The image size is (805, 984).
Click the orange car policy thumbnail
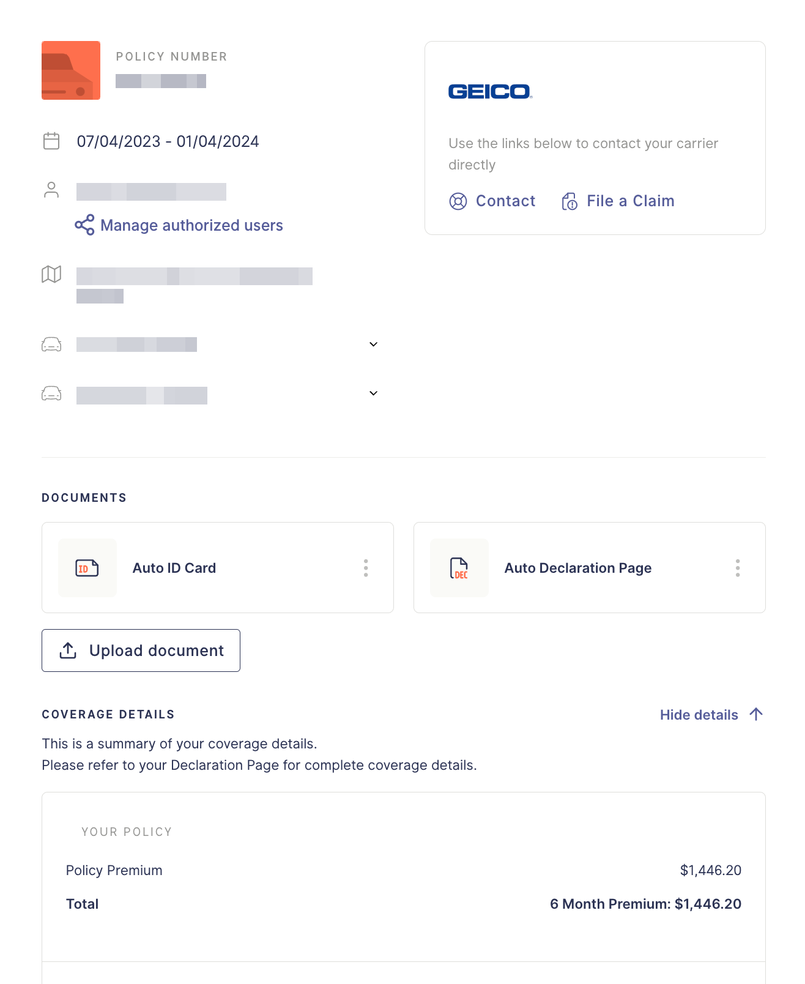[71, 70]
